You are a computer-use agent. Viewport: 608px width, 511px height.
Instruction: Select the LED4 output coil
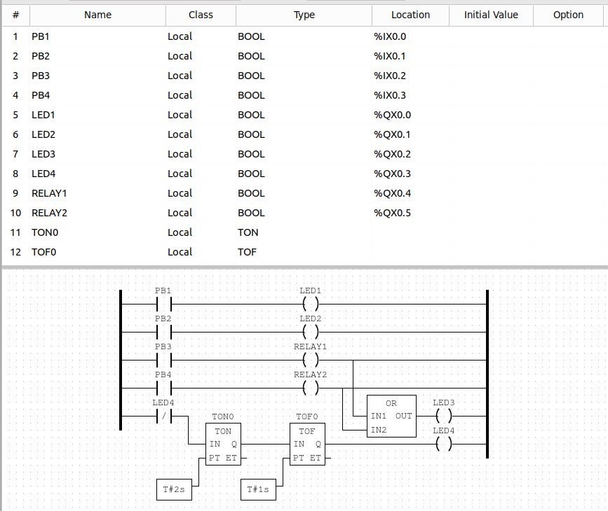click(444, 444)
